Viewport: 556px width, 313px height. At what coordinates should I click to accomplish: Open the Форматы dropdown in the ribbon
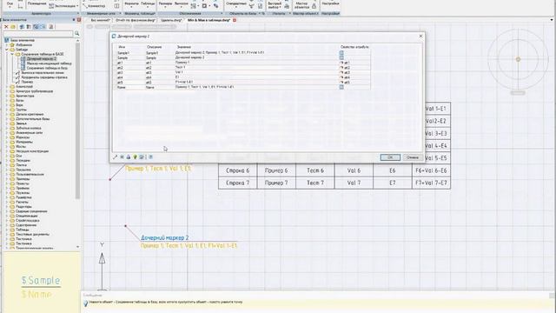tap(131, 4)
